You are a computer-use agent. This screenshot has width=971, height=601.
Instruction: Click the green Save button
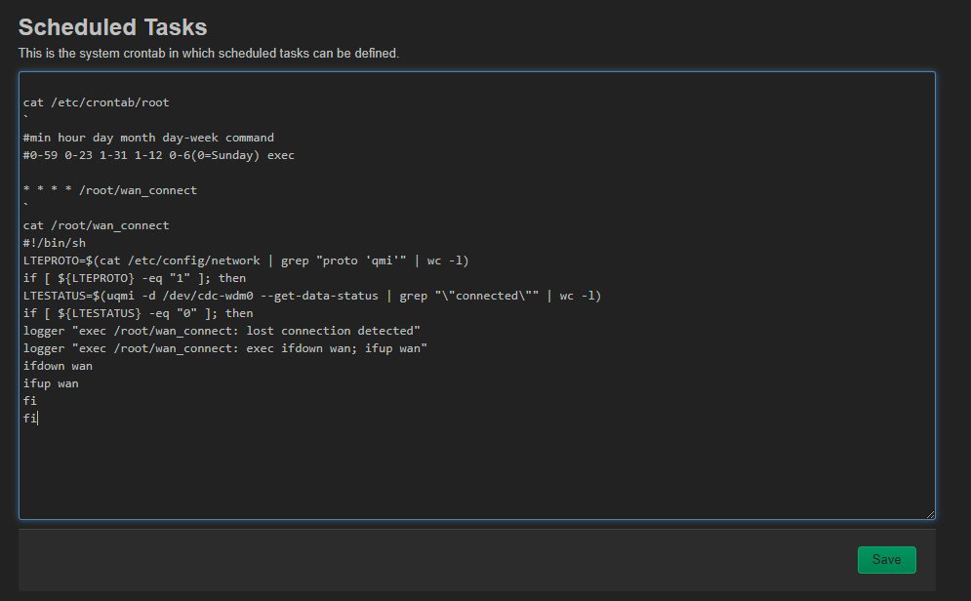pyautogui.click(x=886, y=559)
